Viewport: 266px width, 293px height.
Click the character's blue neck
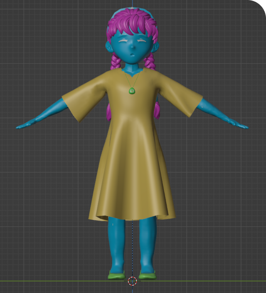coord(132,67)
